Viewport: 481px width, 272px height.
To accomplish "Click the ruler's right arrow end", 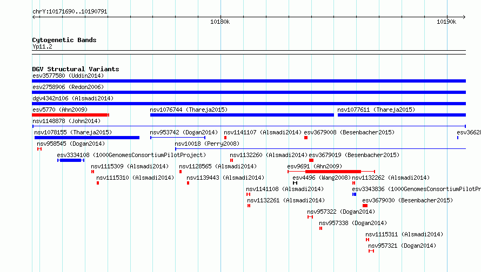I will (464, 17).
